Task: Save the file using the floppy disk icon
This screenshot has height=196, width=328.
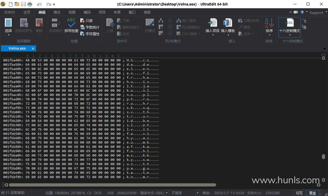Action: (x=23, y=4)
